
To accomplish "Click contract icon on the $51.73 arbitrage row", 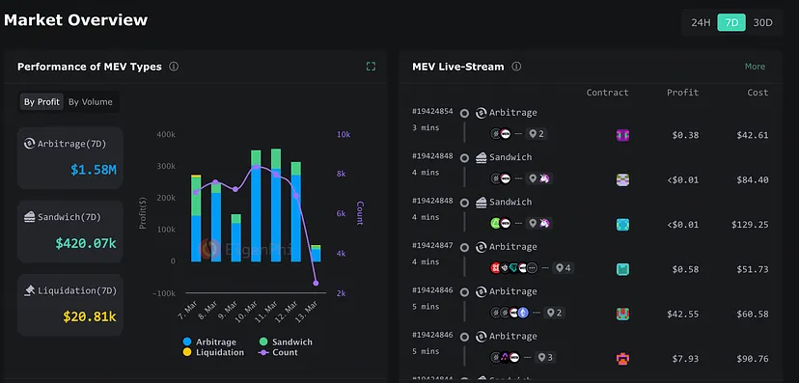I will point(622,269).
